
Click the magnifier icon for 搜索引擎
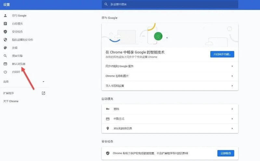[x=5, y=56]
